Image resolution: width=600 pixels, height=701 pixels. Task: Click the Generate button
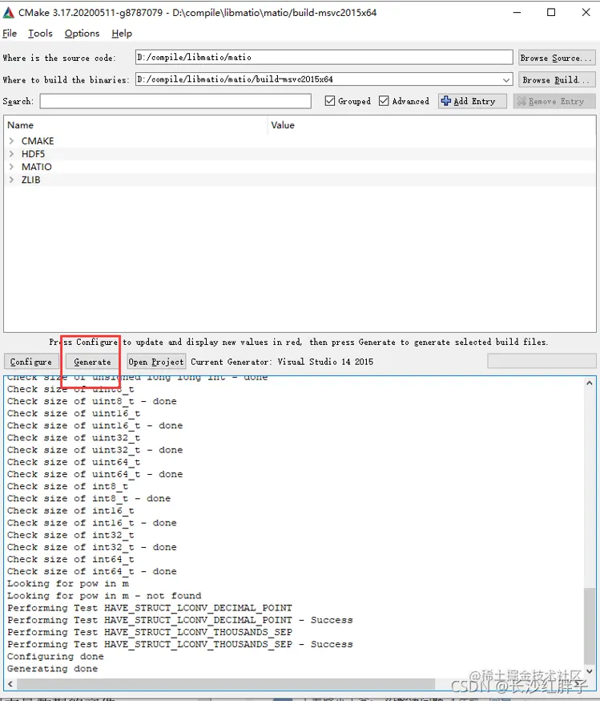coord(92,362)
